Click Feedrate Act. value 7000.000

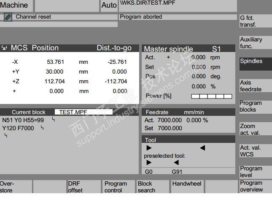[x=170, y=120]
